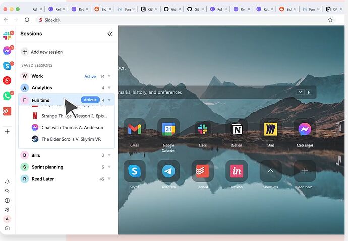Open Notion shortcut on start page
This screenshot has width=348, height=241.
[237, 129]
